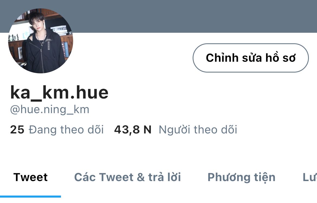Viewport: 317px width, 203px height.
Task: Click the following count number 25
Action: coord(17,129)
